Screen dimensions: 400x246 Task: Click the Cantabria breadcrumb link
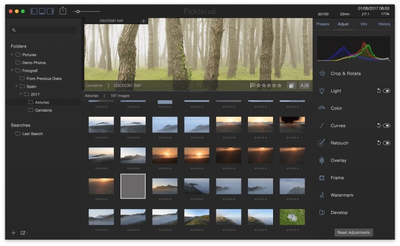coord(94,85)
